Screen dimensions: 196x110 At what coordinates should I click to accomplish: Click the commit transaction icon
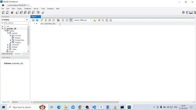coord(63,20)
